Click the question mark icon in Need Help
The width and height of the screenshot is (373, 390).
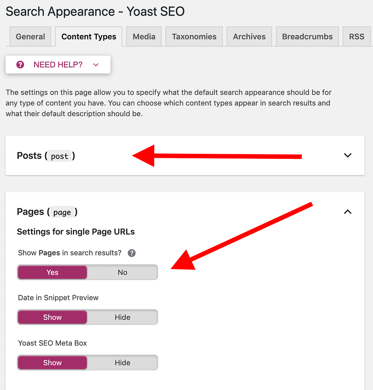20,65
